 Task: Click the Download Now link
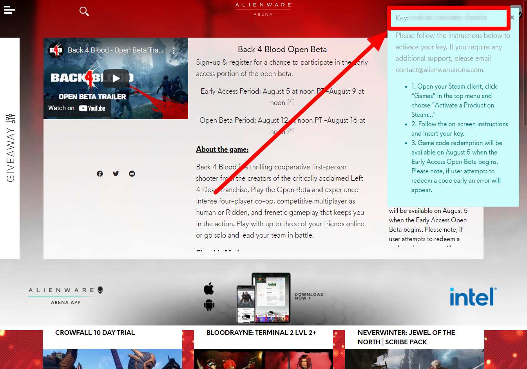[x=309, y=296]
